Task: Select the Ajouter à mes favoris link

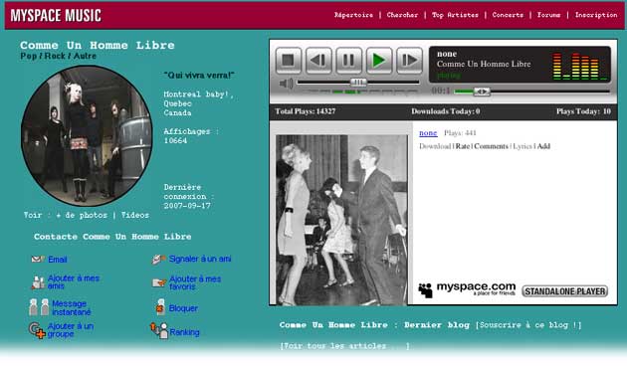Action: [195, 282]
